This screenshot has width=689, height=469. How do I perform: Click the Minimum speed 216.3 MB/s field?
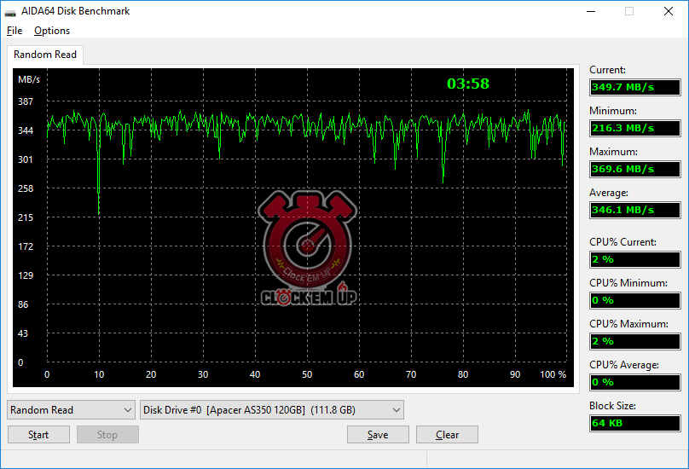coord(634,128)
